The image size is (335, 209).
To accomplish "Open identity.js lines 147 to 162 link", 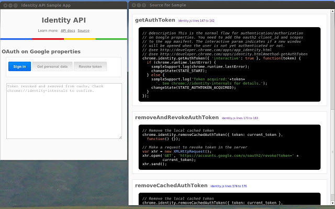I will [196, 21].
